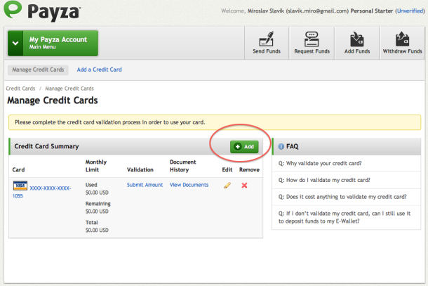Open the Unverified account status link
The image size is (428, 286).
click(x=410, y=11)
